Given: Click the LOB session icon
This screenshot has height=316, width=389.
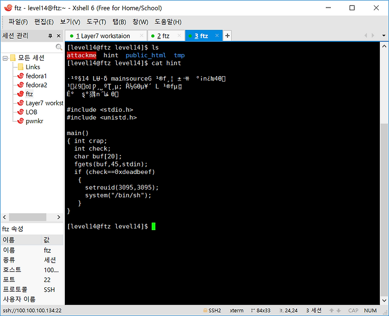Looking at the screenshot, I should (x=21, y=112).
